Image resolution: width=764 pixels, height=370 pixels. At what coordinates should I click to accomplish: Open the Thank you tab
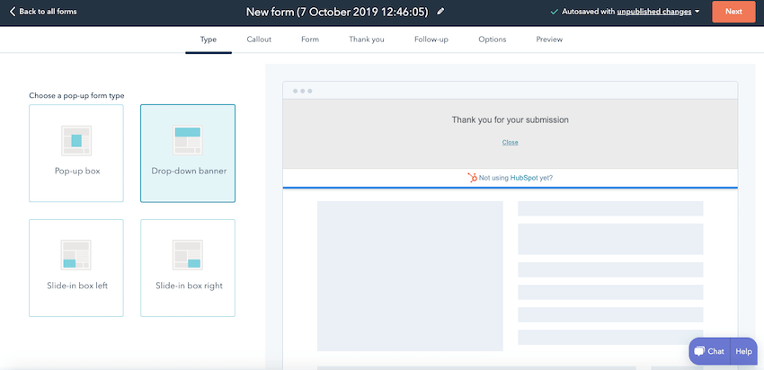pos(367,40)
